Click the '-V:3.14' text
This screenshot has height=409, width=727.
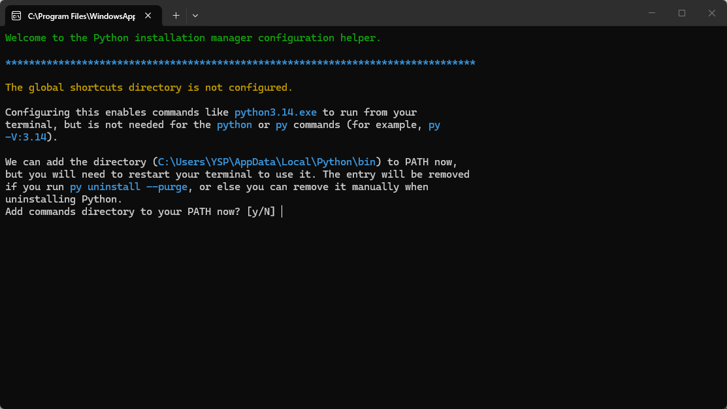tap(26, 137)
